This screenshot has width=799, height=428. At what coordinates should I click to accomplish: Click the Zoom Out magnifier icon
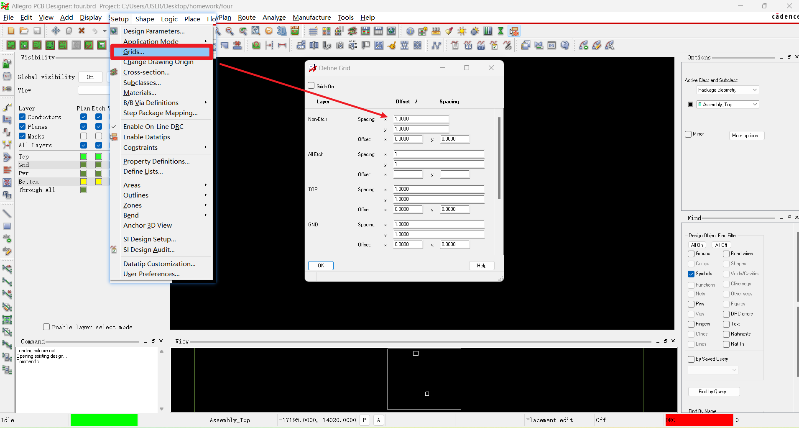230,31
